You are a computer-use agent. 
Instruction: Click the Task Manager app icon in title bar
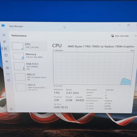coord(3,26)
